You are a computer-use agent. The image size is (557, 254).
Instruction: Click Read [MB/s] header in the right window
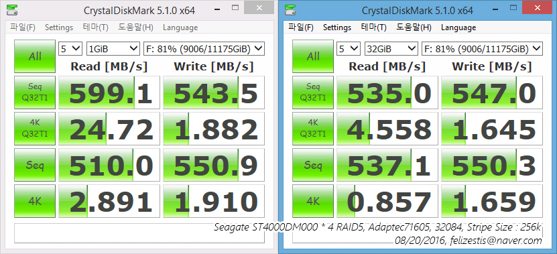387,66
